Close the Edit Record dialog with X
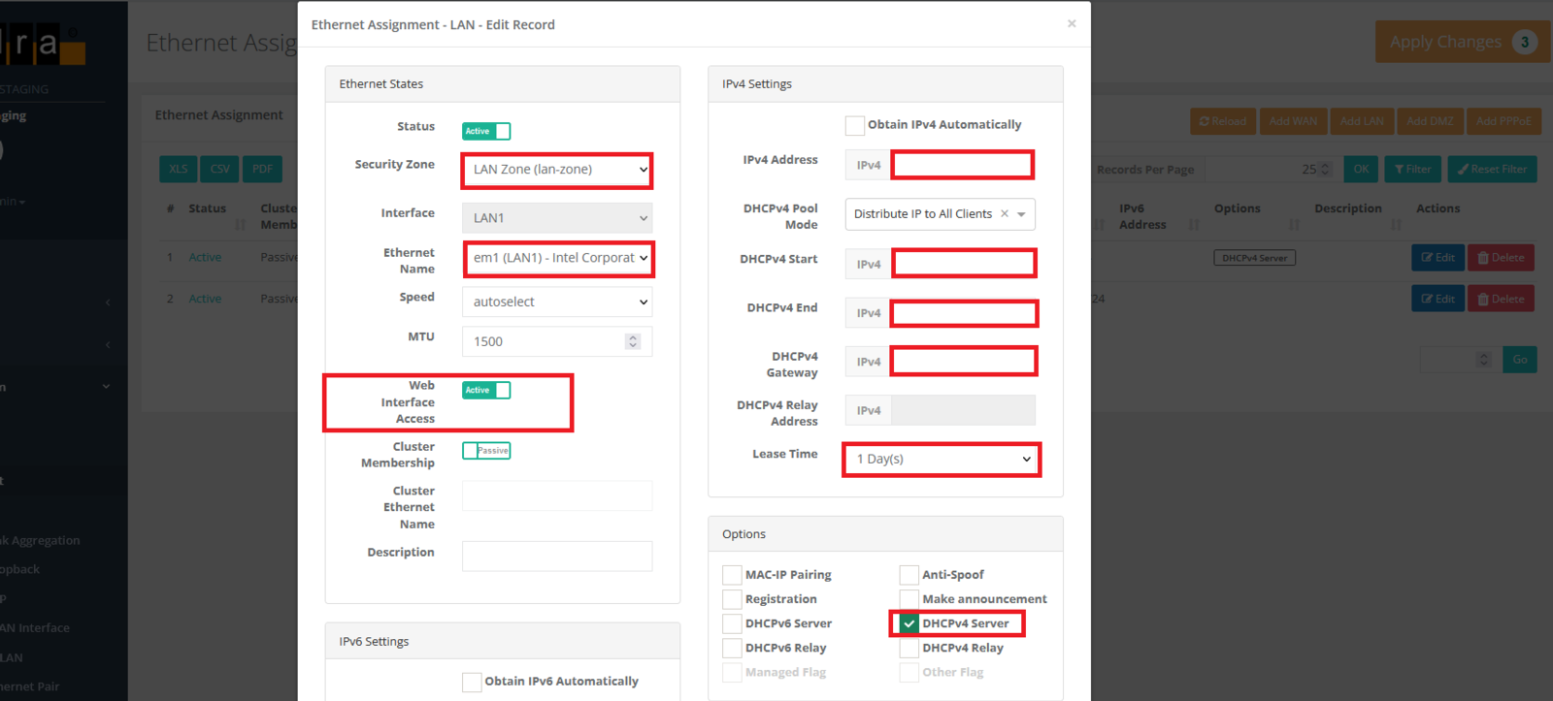Image resolution: width=1553 pixels, height=701 pixels. pyautogui.click(x=1071, y=23)
